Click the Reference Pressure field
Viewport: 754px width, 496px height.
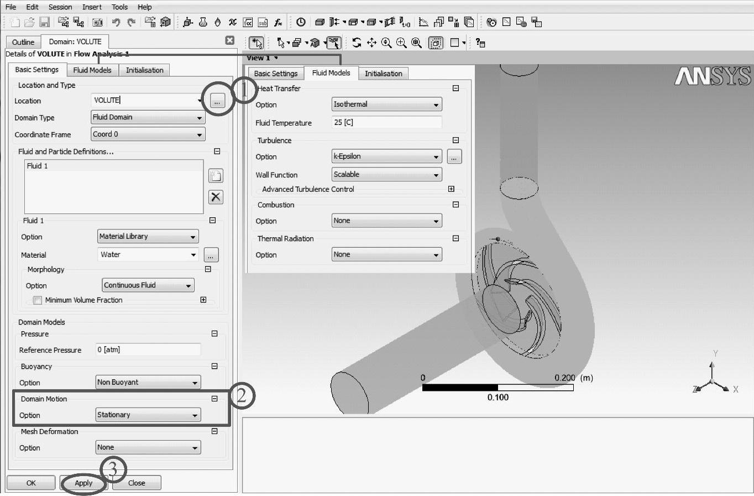pyautogui.click(x=148, y=349)
